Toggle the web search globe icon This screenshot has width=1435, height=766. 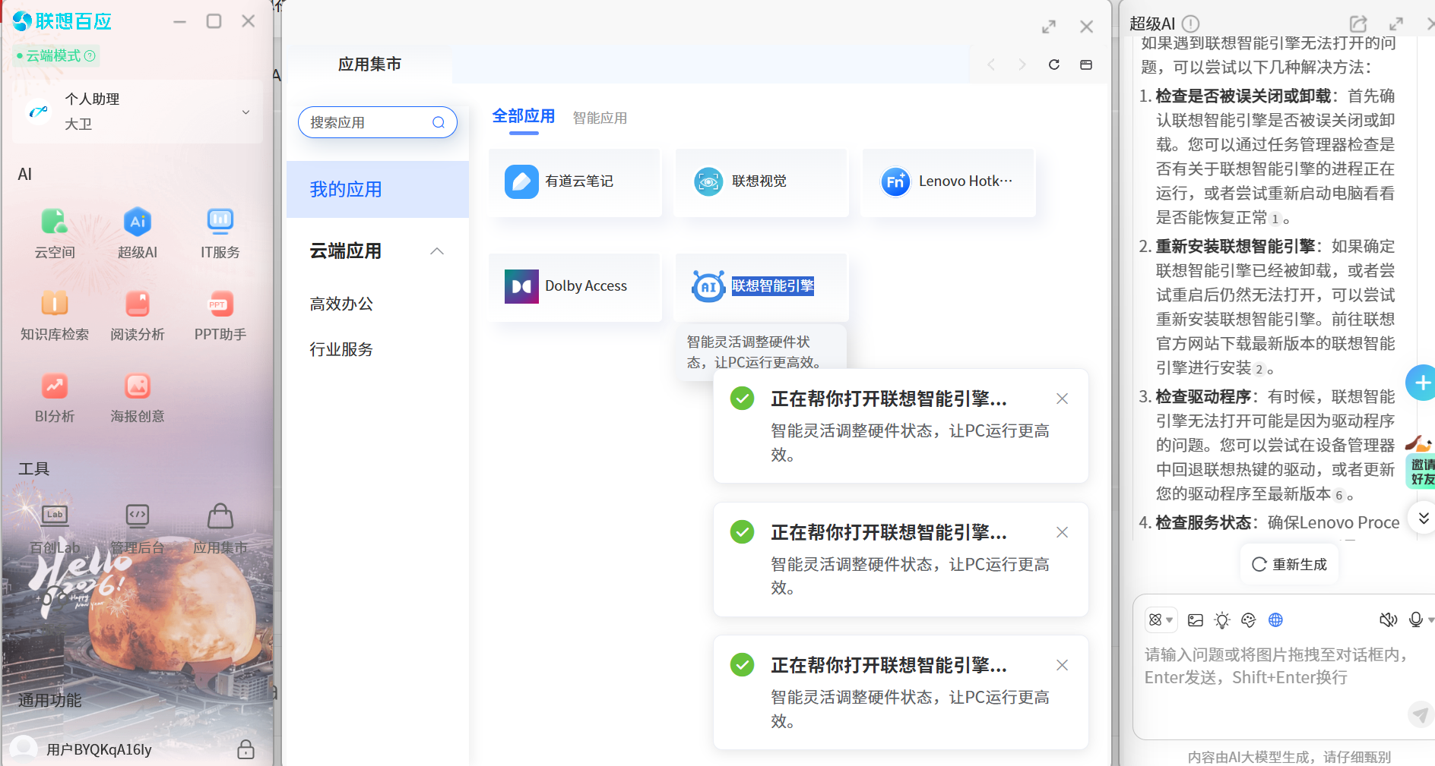1275,620
